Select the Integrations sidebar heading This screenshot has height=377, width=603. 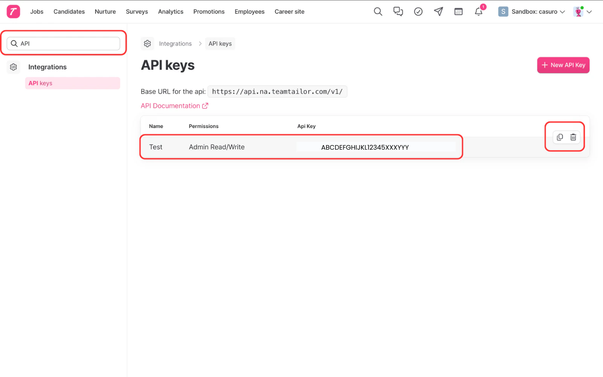point(47,67)
